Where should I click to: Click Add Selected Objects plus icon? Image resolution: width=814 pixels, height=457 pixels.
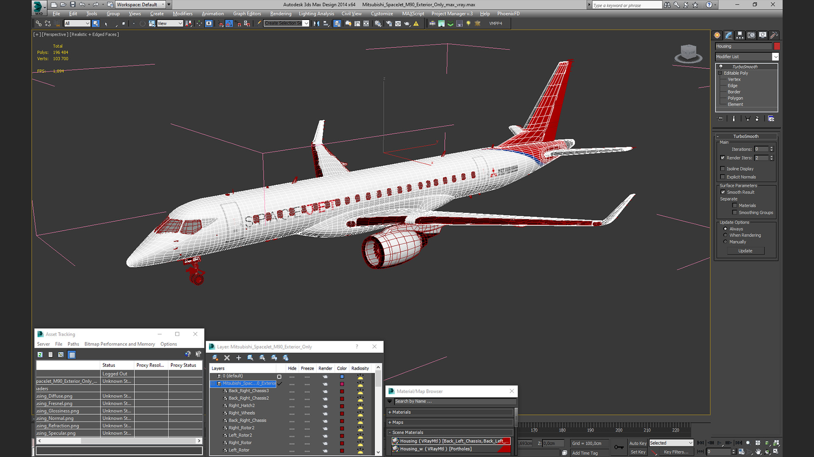239,358
